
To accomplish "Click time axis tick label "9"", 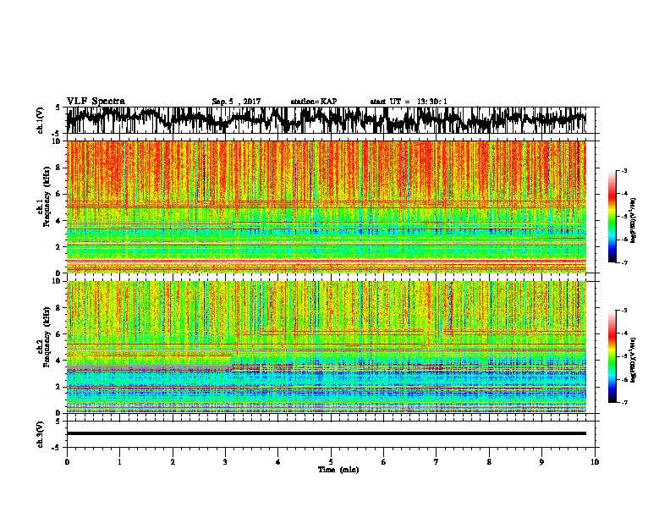I will pyautogui.click(x=541, y=462).
